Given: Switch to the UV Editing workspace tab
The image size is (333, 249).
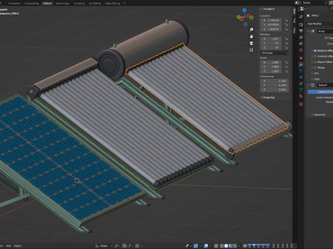Looking at the screenshot, I should point(94,3).
